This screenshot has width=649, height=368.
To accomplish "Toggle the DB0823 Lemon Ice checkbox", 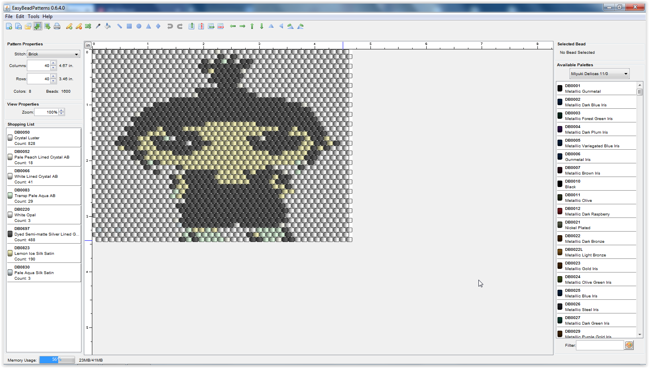I will coord(10,253).
